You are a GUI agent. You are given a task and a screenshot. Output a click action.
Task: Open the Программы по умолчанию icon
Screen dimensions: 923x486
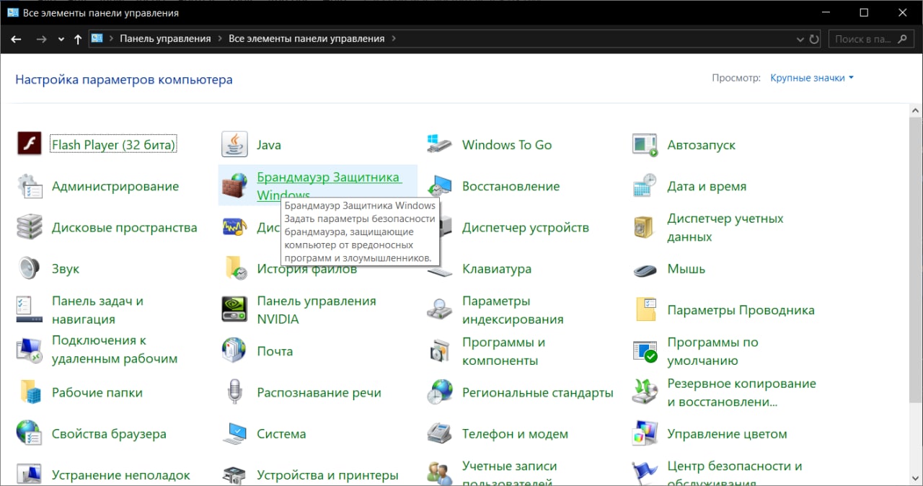click(645, 350)
